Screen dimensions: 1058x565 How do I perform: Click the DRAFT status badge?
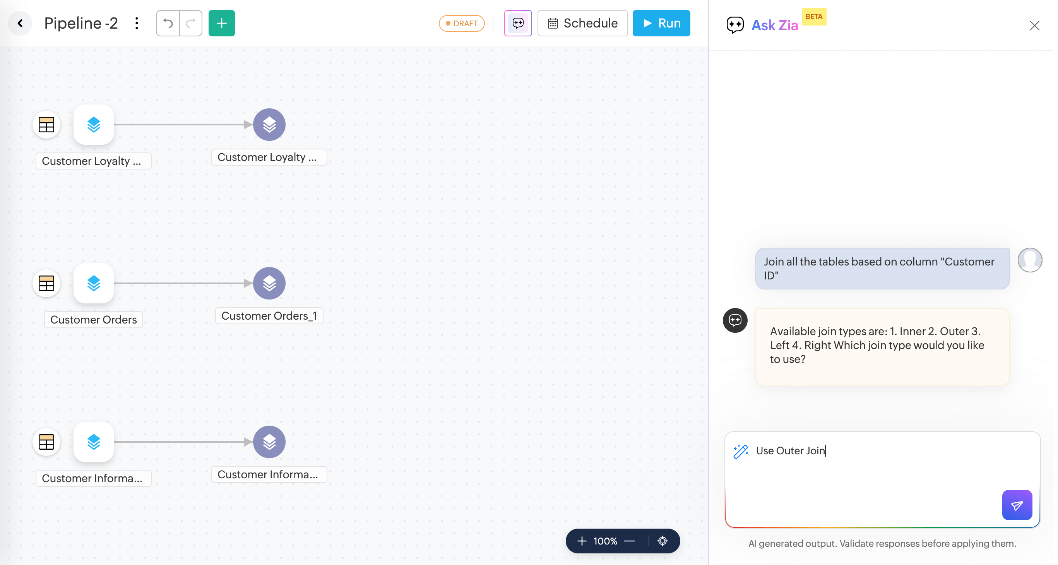point(462,23)
